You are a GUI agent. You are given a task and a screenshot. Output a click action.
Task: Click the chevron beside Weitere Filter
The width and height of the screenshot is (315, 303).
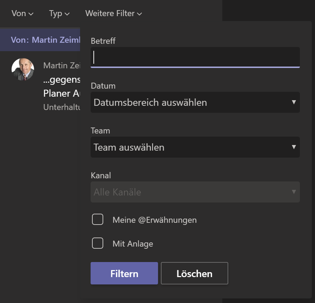tap(139, 14)
